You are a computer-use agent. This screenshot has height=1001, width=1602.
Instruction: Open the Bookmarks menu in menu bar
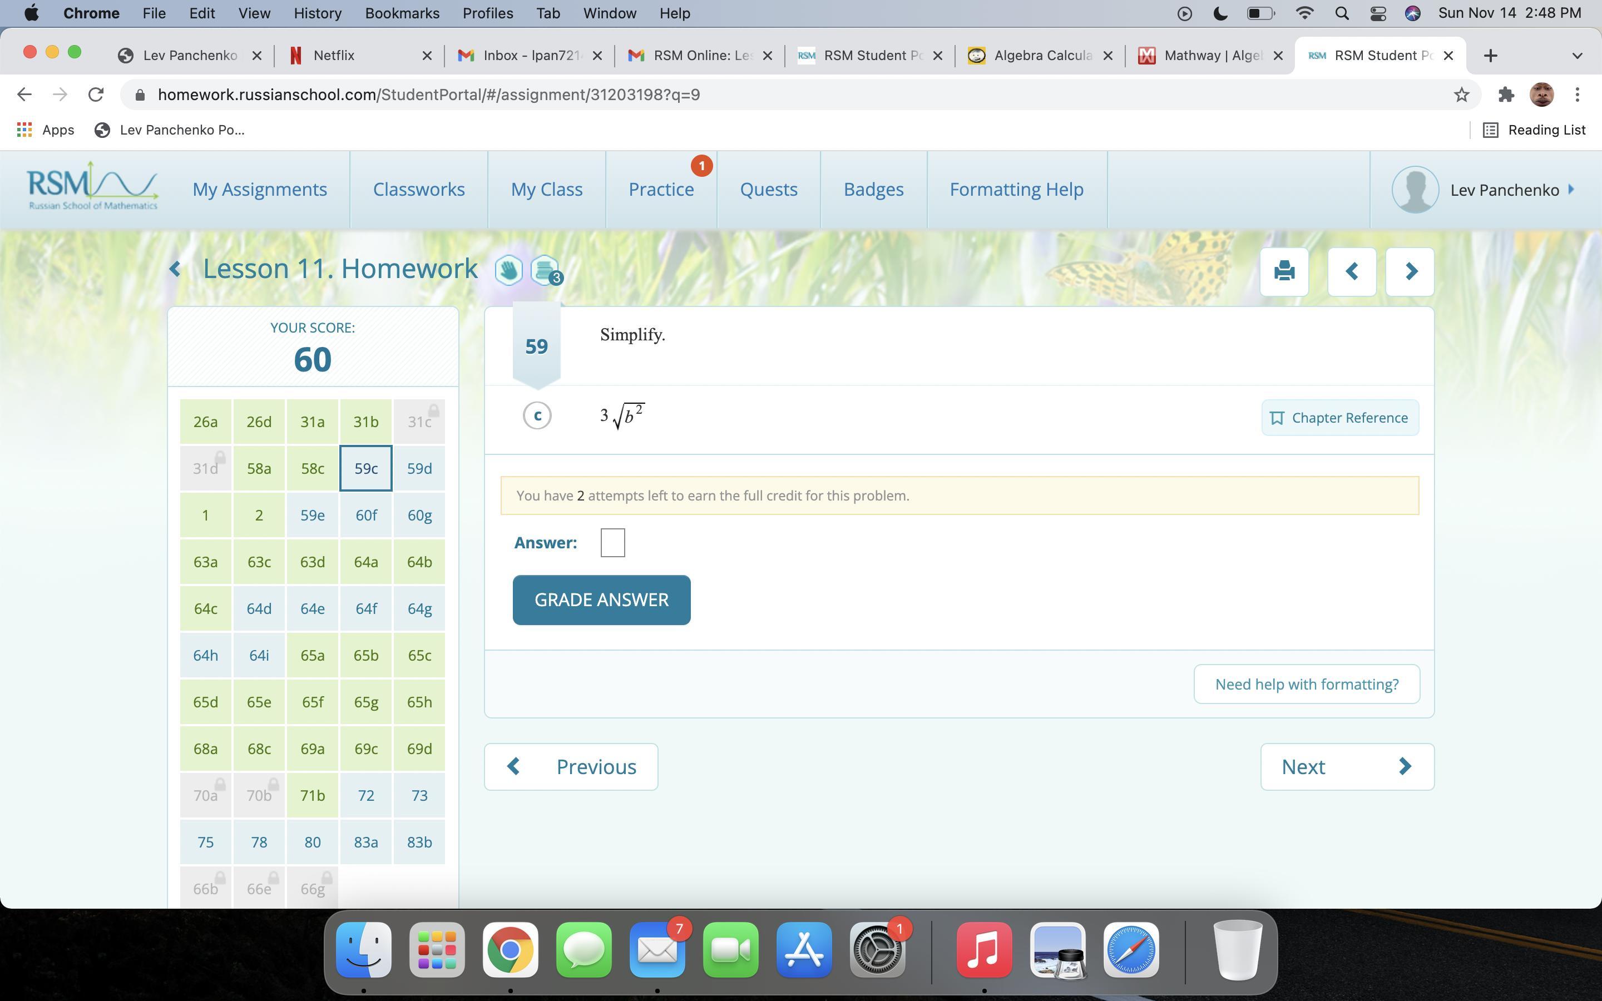[x=401, y=13]
